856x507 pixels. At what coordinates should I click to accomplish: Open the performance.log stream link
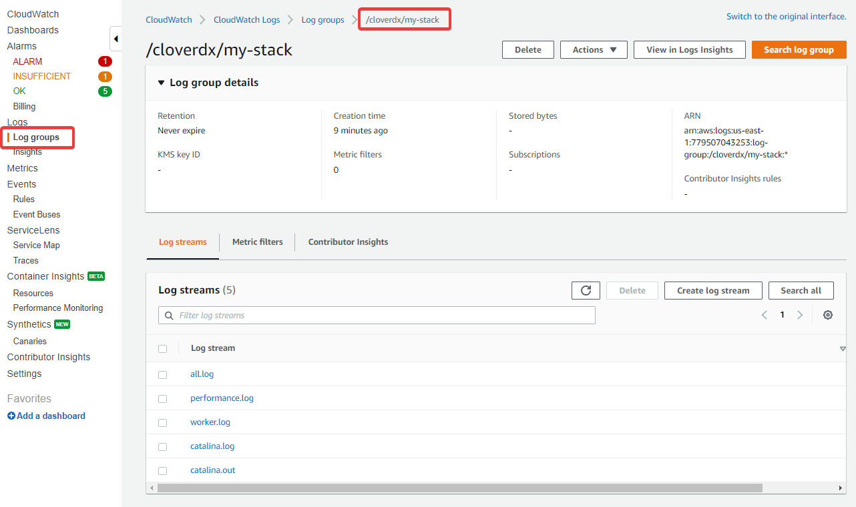(222, 398)
